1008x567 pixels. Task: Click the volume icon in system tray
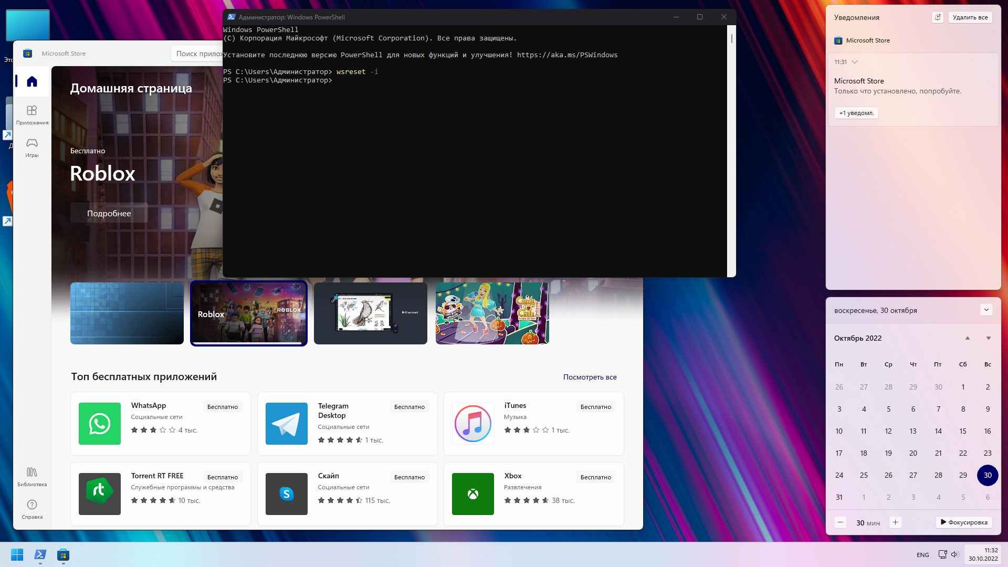click(x=954, y=554)
